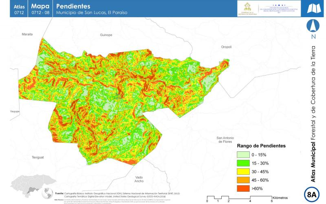The height and width of the screenshot is (204, 326).
Task: Click the '>60%' legend label
Action: coord(257,188)
